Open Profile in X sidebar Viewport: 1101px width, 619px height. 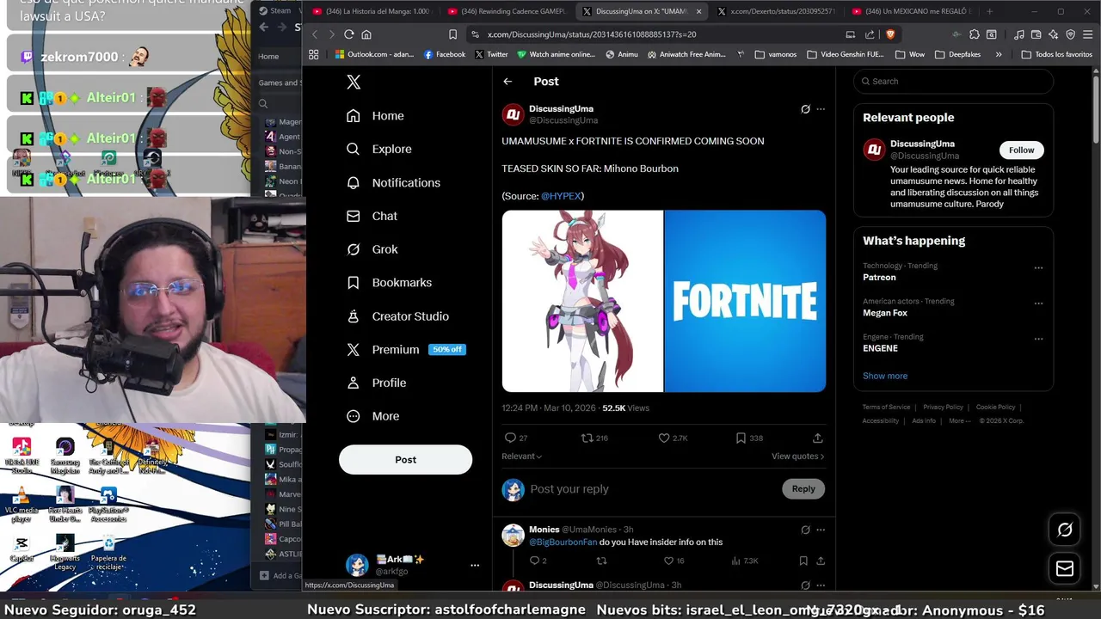376,383
